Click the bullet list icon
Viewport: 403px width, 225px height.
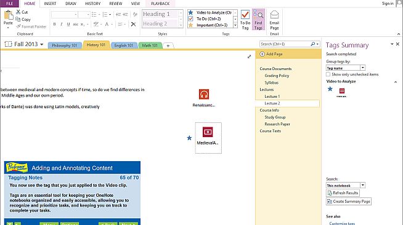(94, 14)
